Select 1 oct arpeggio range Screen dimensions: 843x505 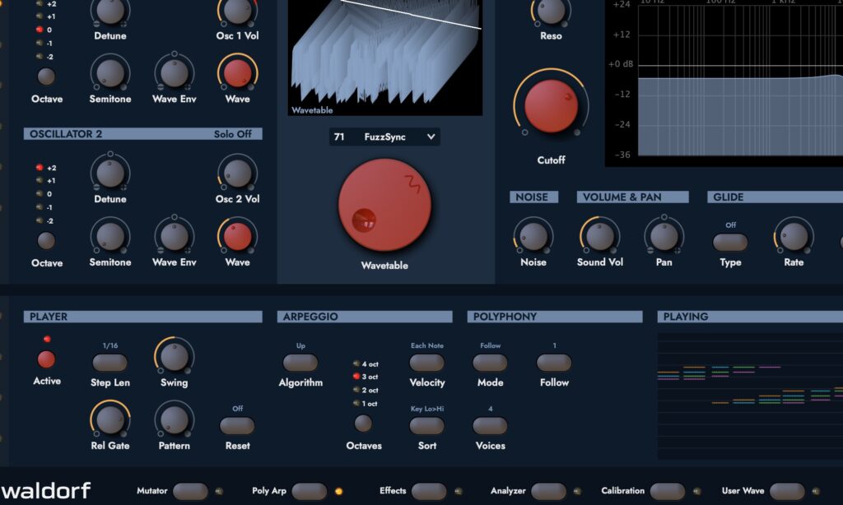coord(356,404)
